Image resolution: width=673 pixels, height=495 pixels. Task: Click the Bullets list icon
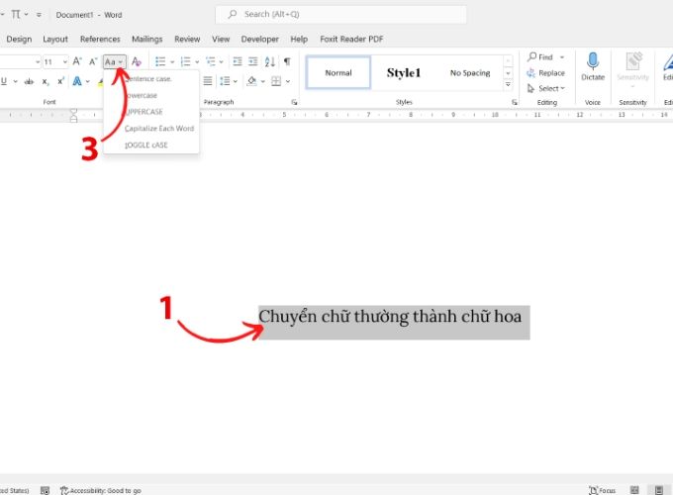tap(159, 61)
